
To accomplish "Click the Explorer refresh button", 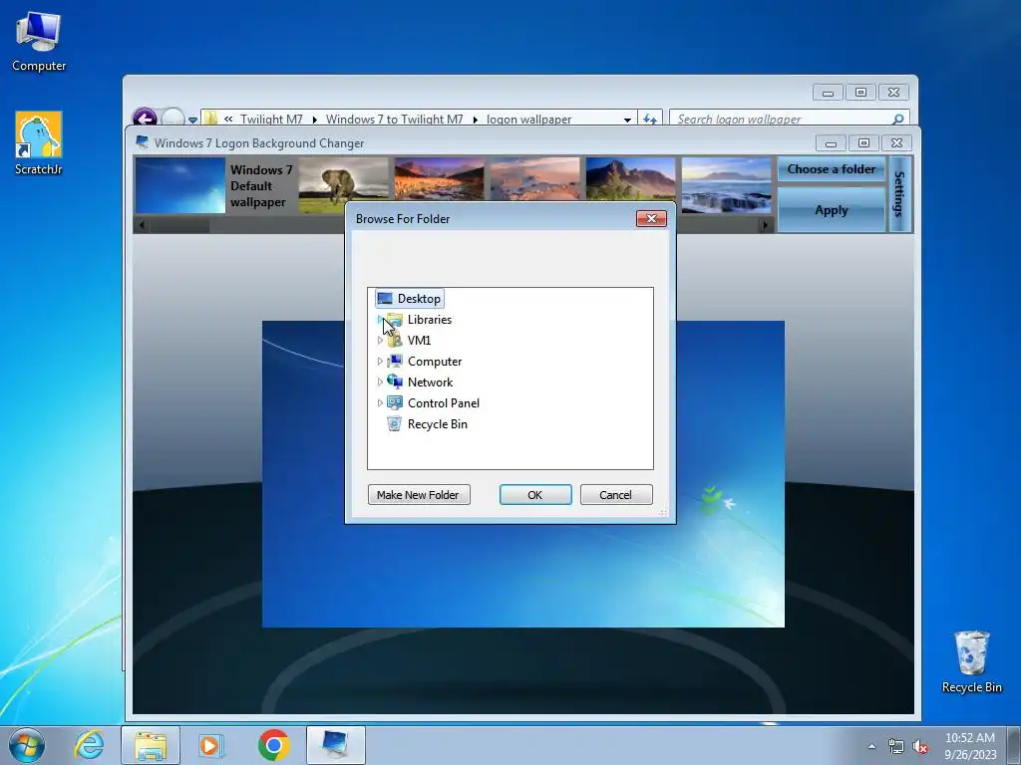I will (x=650, y=120).
